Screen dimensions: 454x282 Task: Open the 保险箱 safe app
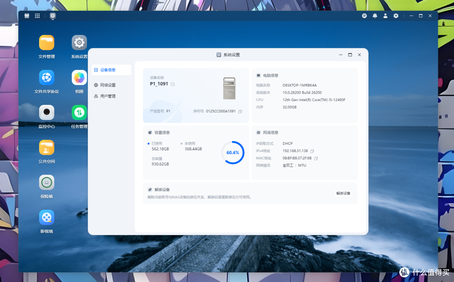tap(47, 183)
